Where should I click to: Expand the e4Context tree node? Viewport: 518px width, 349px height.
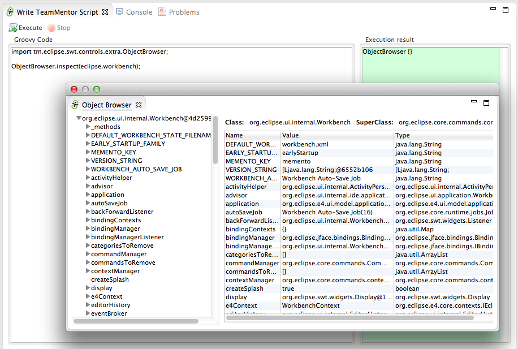click(x=88, y=296)
